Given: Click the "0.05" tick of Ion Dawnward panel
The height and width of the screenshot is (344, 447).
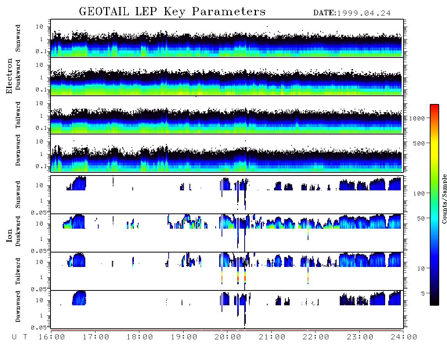Looking at the screenshot, I should click(x=38, y=328).
